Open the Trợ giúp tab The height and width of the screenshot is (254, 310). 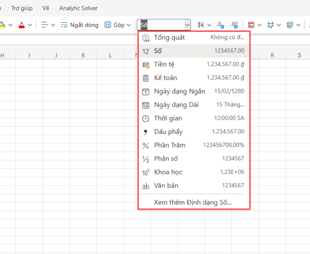(x=22, y=8)
